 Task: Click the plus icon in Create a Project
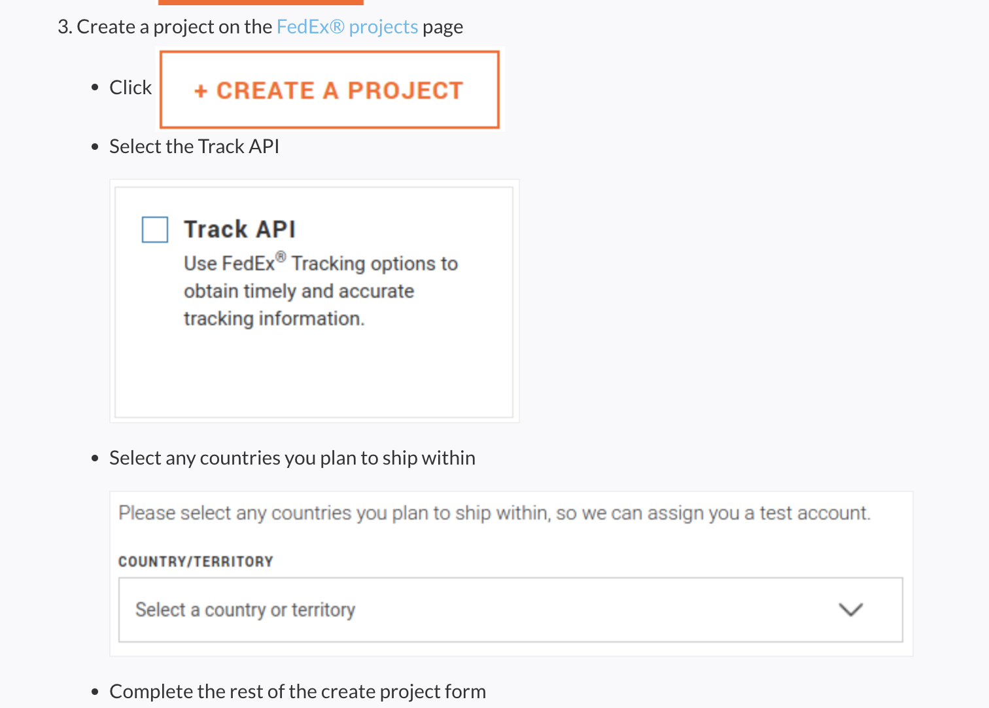point(201,91)
